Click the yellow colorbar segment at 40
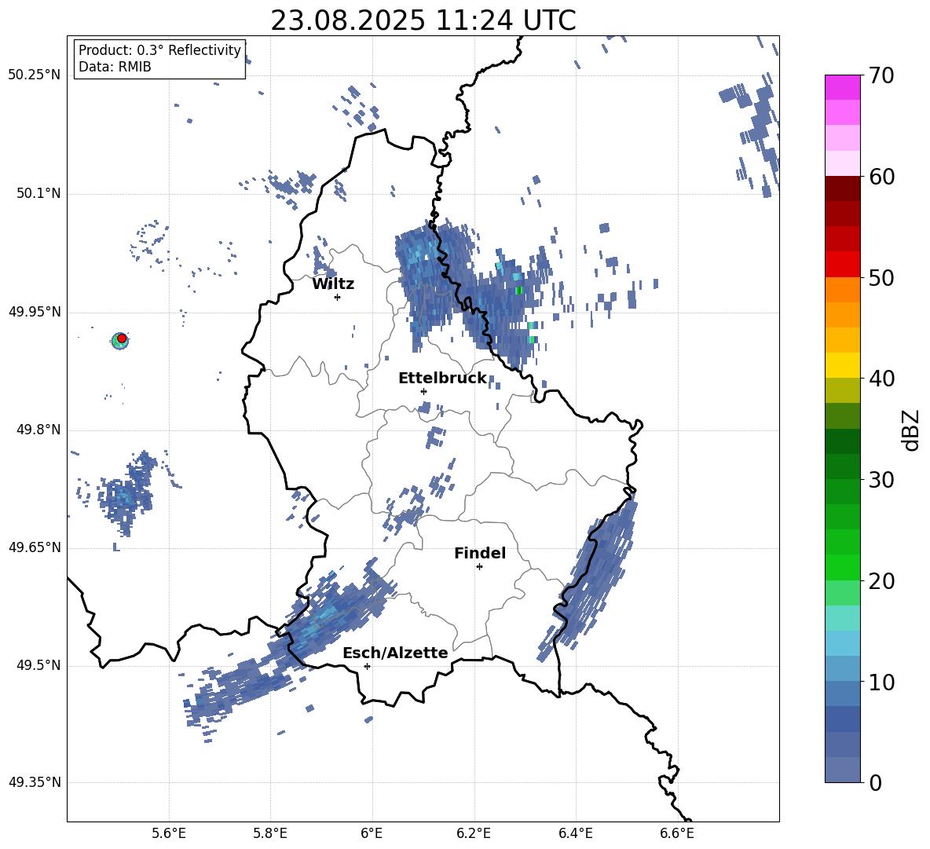This screenshot has height=849, width=930. (x=842, y=366)
